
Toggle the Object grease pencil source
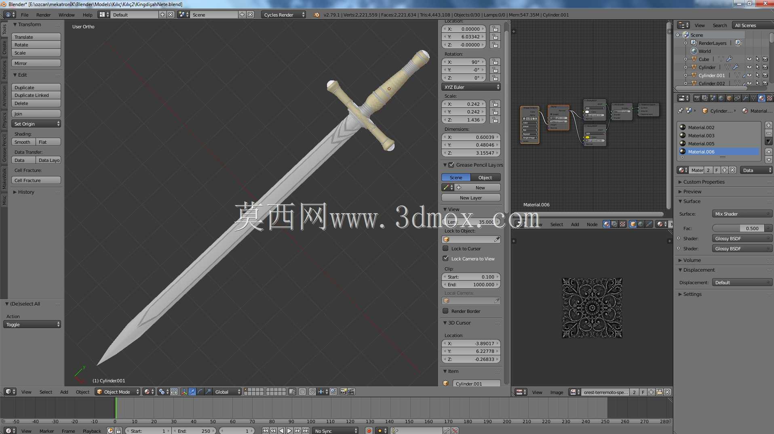coord(485,177)
